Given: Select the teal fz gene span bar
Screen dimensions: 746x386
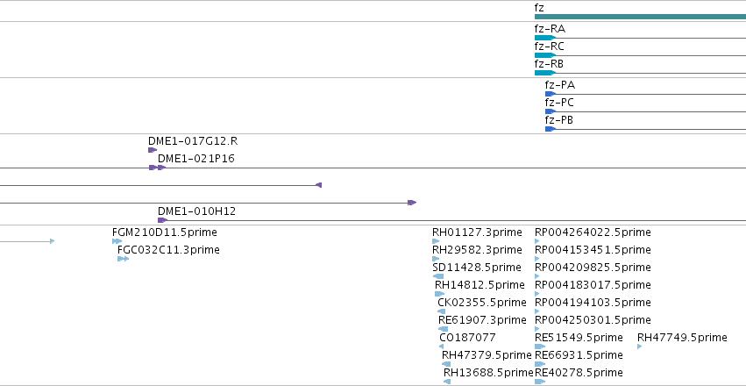Looking at the screenshot, I should 640,17.
